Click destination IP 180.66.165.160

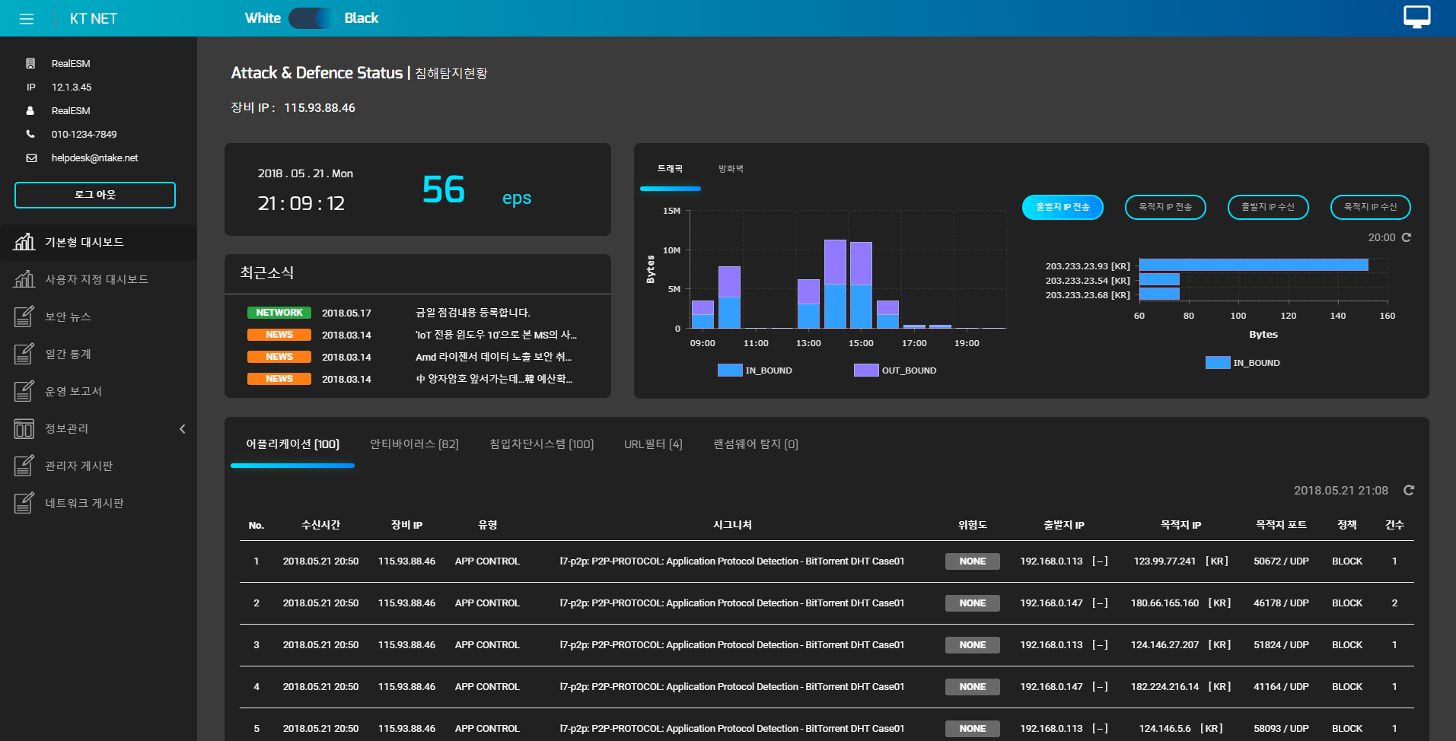pyautogui.click(x=1164, y=603)
